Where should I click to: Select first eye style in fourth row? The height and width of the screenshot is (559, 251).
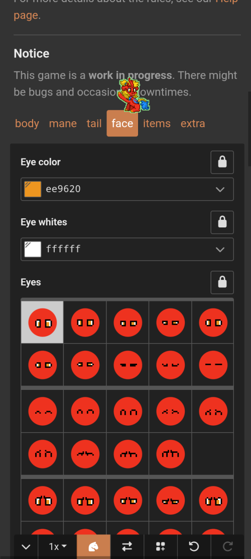point(42,454)
